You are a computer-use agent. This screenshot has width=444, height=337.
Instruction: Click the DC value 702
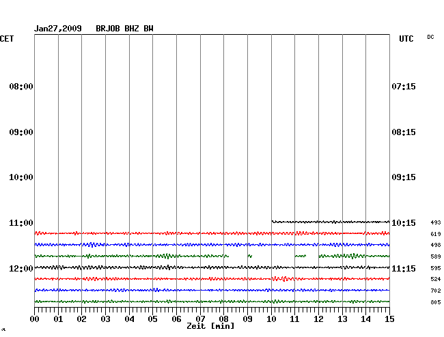tap(436, 291)
